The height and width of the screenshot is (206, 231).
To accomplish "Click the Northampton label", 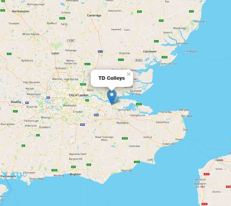I will pos(20,11).
